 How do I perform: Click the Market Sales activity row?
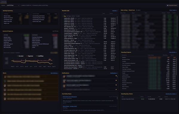click(16, 16)
